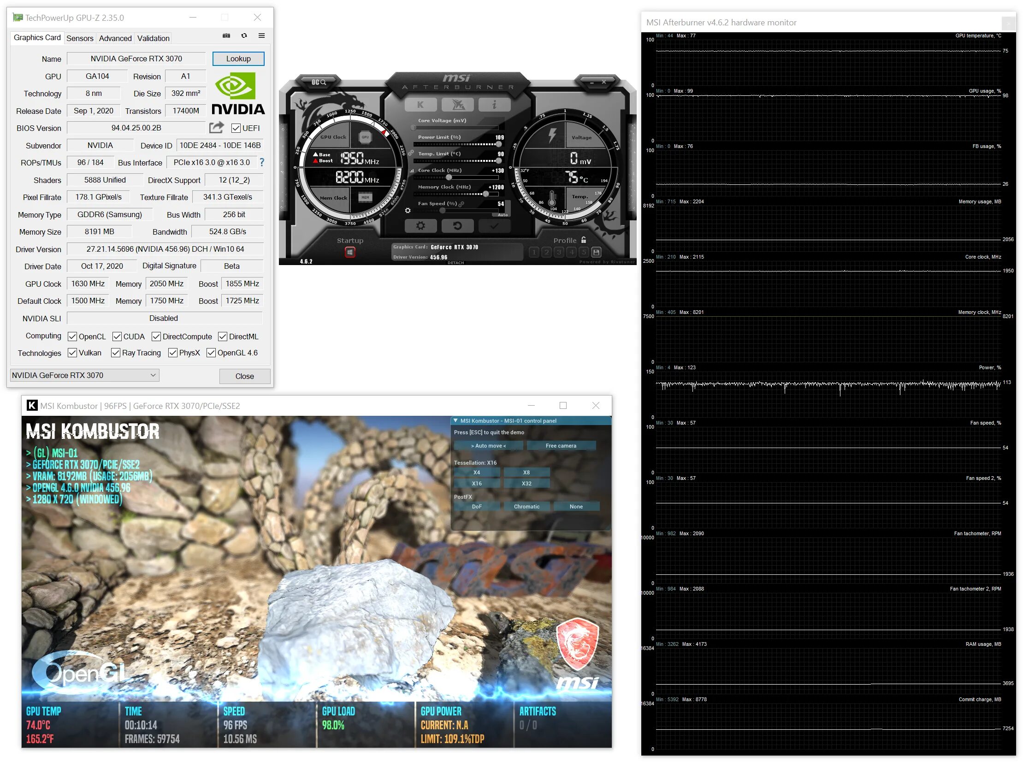Click link icon next to Fan Speed label

pos(461,204)
